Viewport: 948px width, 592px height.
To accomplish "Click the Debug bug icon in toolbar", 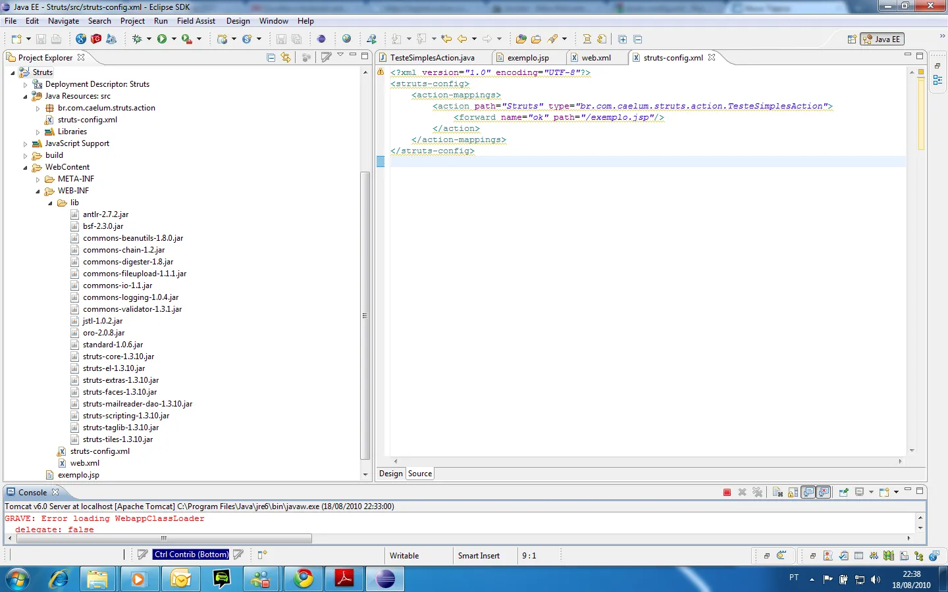I will (x=137, y=39).
